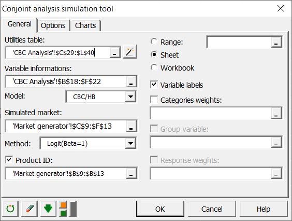Toggle the Response weights checkbox

154,160
